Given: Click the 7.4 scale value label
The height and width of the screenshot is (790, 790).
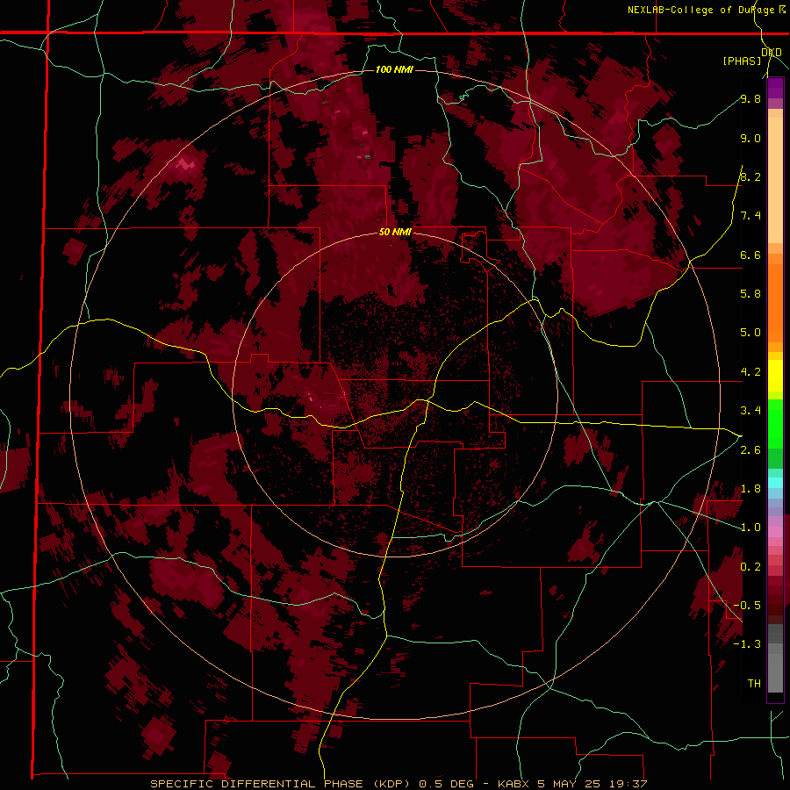Looking at the screenshot, I should [x=750, y=216].
